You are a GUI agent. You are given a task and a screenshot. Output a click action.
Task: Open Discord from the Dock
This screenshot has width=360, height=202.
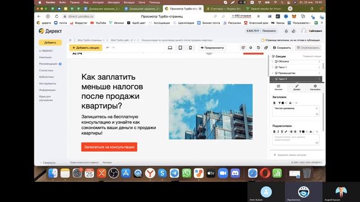[x=235, y=173]
